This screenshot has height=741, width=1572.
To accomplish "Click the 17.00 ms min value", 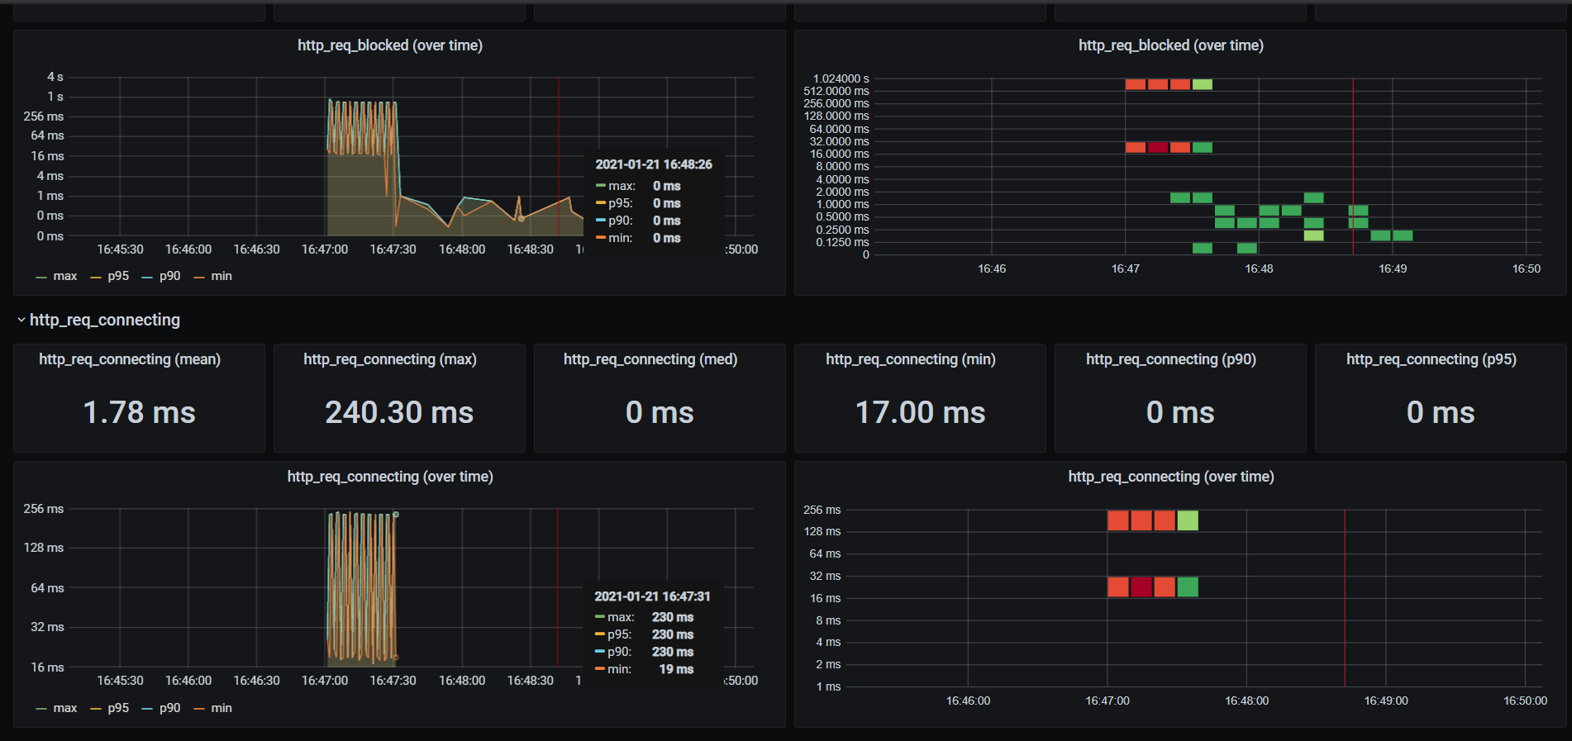I will 920,412.
